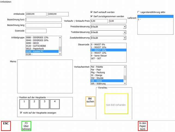The image size is (175, 132).
Task: Choose position 3 on the Hauptseite
Action: (x=44, y=104)
